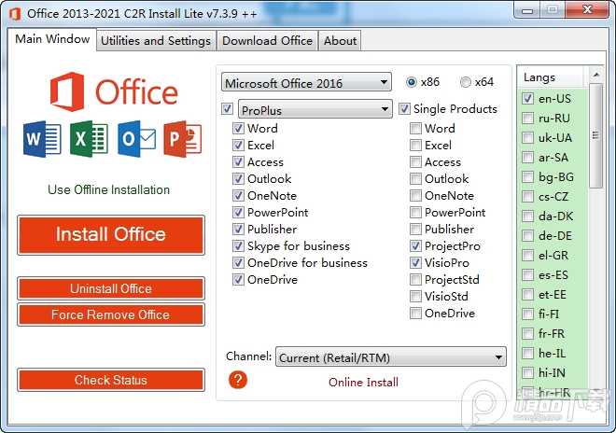Check Word under Single Products
This screenshot has height=433, width=616.
tap(415, 129)
